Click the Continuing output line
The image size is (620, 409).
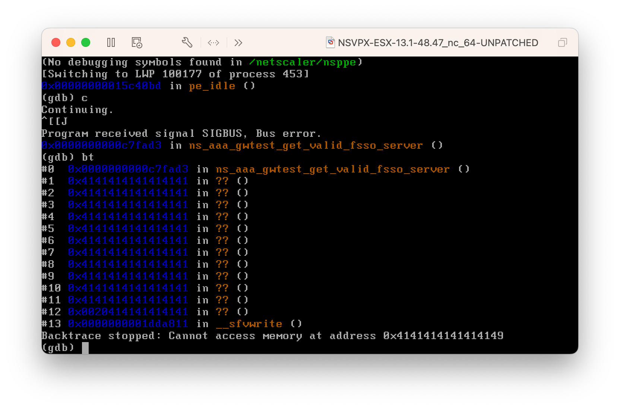[77, 109]
